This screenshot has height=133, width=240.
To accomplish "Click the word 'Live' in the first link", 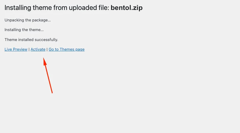I will (8, 49).
